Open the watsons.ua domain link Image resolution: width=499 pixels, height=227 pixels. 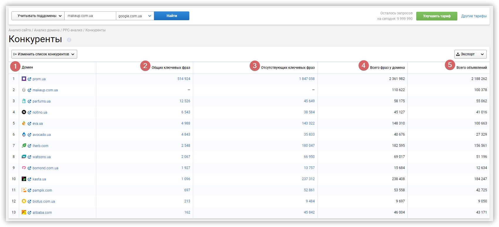[x=42, y=157]
